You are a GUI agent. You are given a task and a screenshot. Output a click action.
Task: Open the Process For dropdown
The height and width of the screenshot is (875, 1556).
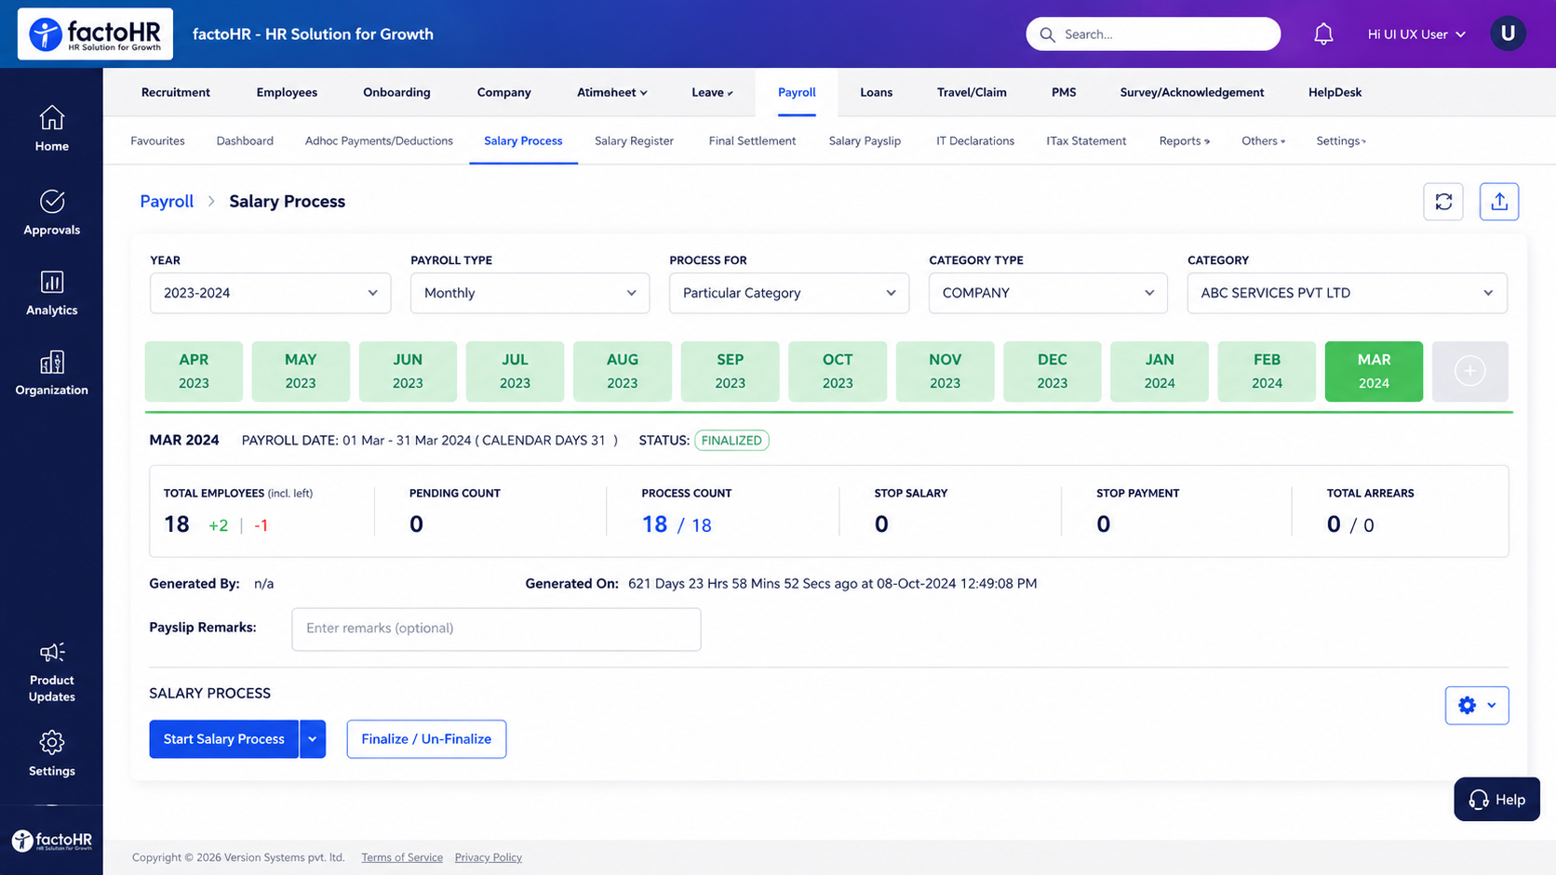click(789, 293)
